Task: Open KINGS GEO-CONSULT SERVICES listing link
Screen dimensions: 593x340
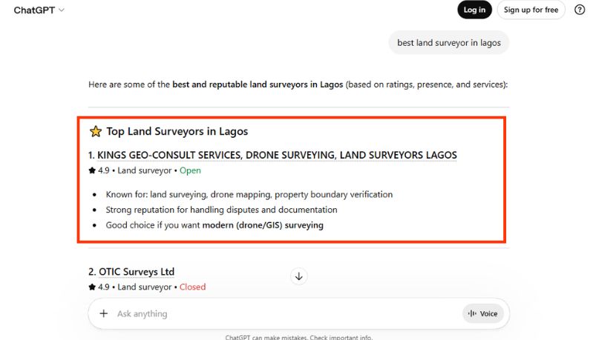Action: pos(277,155)
